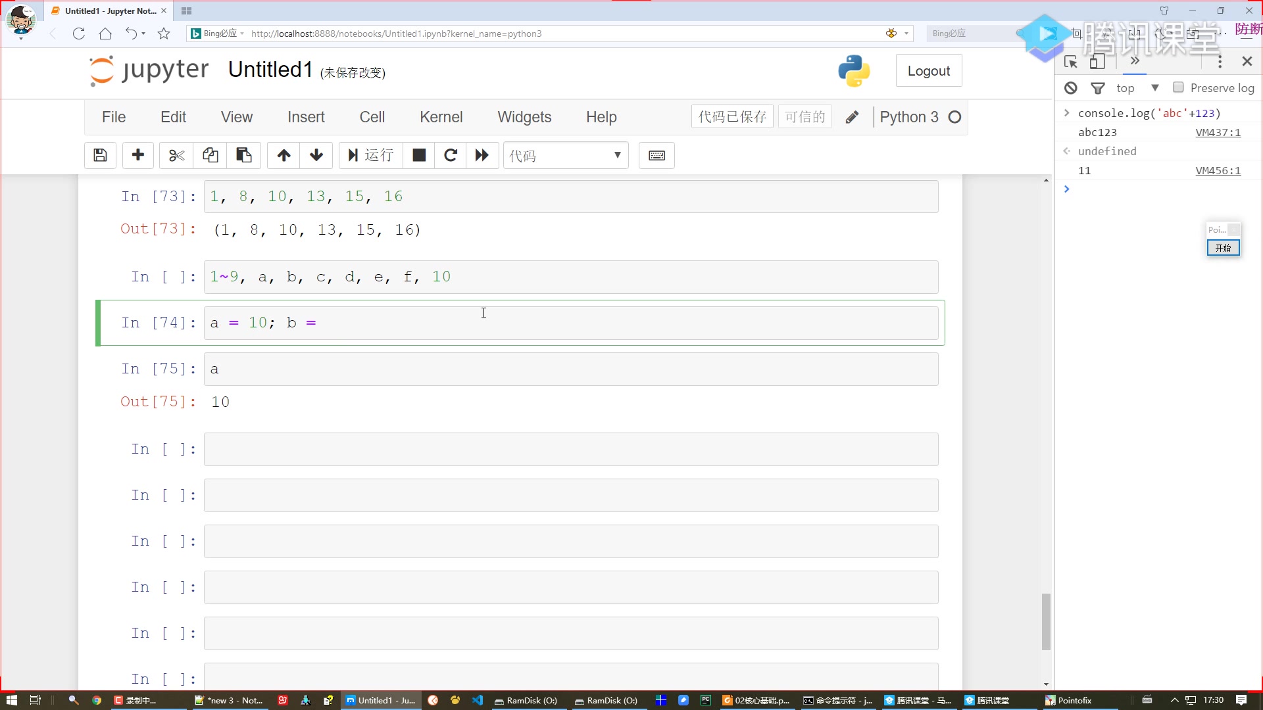
Task: Click the Logout button
Action: pyautogui.click(x=928, y=71)
